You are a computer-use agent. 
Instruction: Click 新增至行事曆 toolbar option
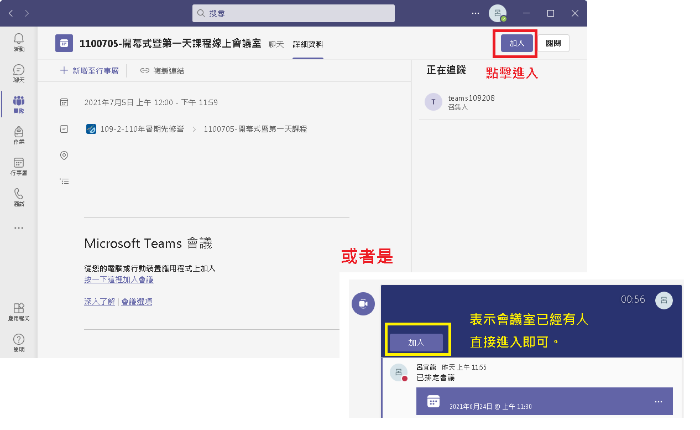click(x=89, y=71)
